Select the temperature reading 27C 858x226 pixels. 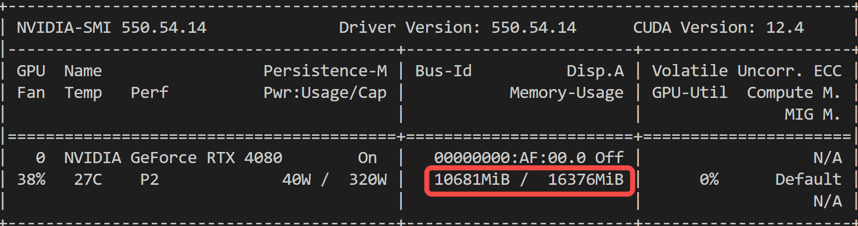pos(88,180)
